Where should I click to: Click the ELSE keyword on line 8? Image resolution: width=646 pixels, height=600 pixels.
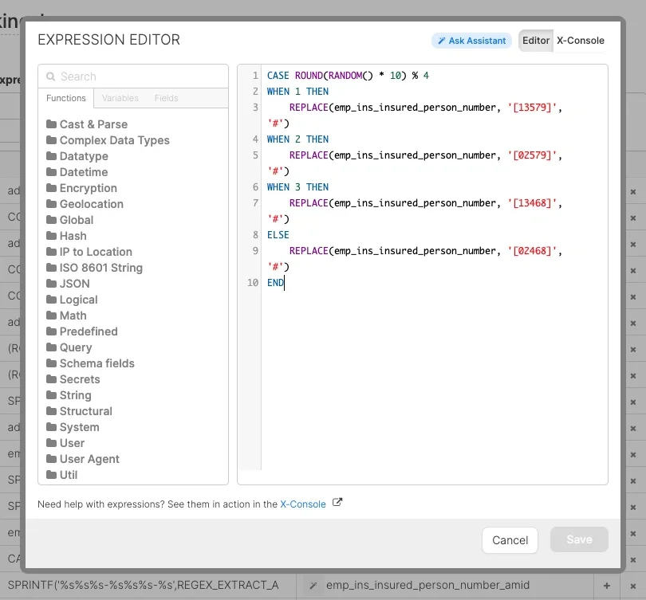point(278,235)
